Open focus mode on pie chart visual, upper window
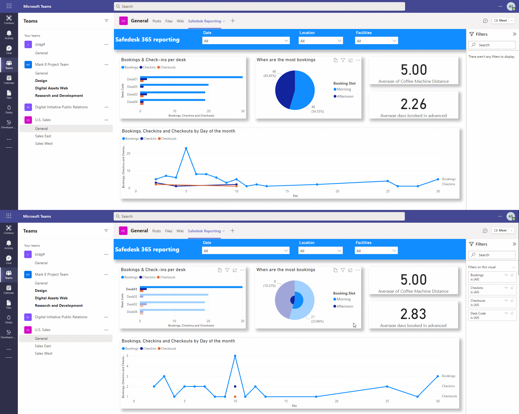The width and height of the screenshot is (519, 414). pos(351,60)
